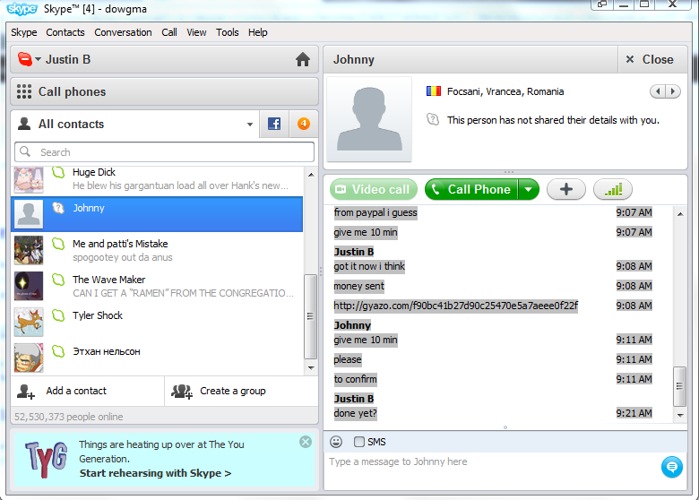Click the 'done yet?' message

tap(355, 413)
